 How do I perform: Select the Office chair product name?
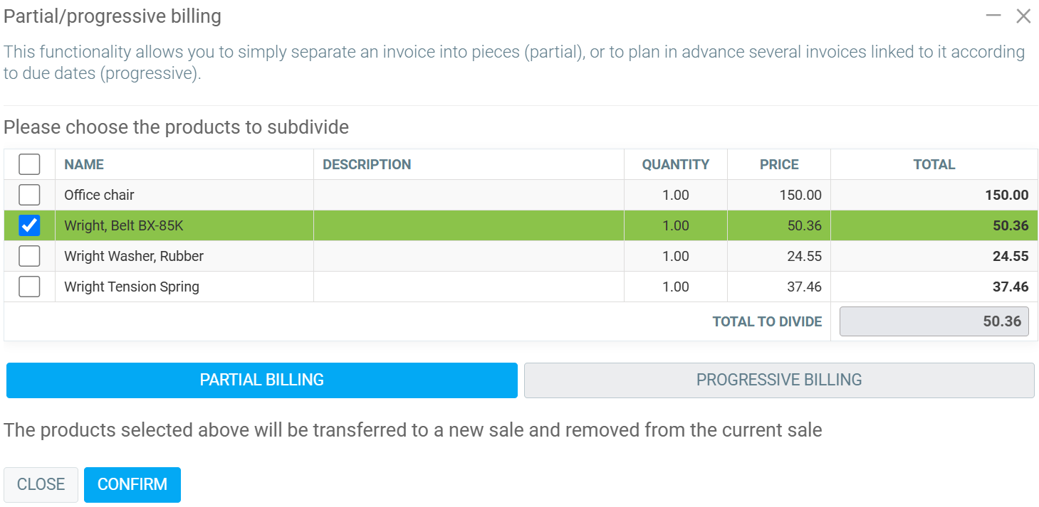pos(99,195)
